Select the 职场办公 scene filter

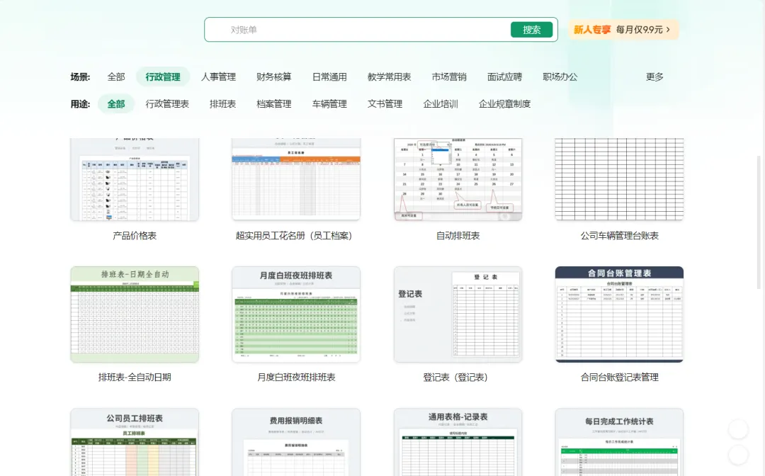(x=560, y=77)
